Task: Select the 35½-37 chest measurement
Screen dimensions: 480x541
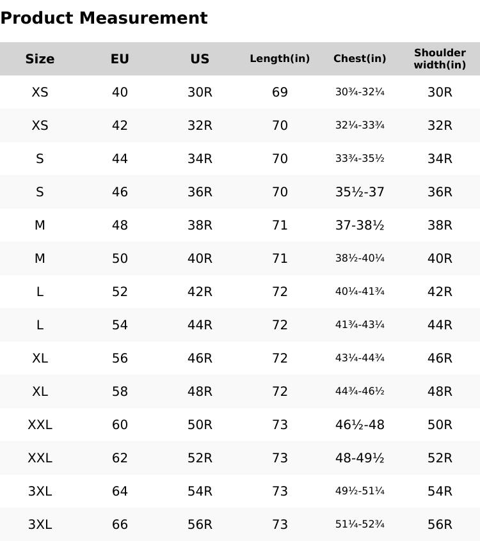Action: pos(360,192)
